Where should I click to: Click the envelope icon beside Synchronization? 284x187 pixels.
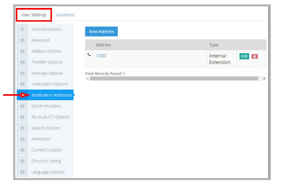22,106
